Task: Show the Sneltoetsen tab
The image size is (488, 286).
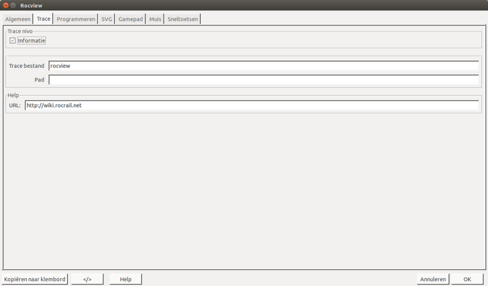Action: tap(182, 19)
